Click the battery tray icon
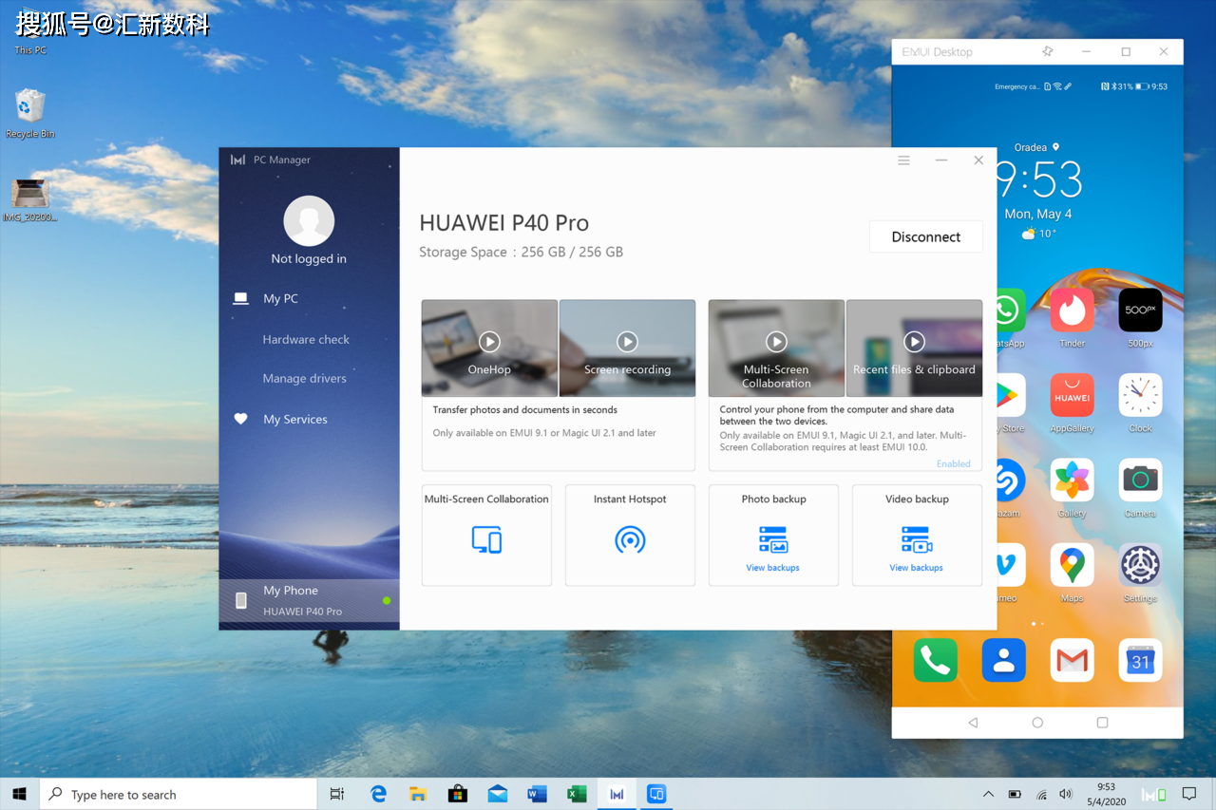Image resolution: width=1216 pixels, height=810 pixels. point(1015,794)
